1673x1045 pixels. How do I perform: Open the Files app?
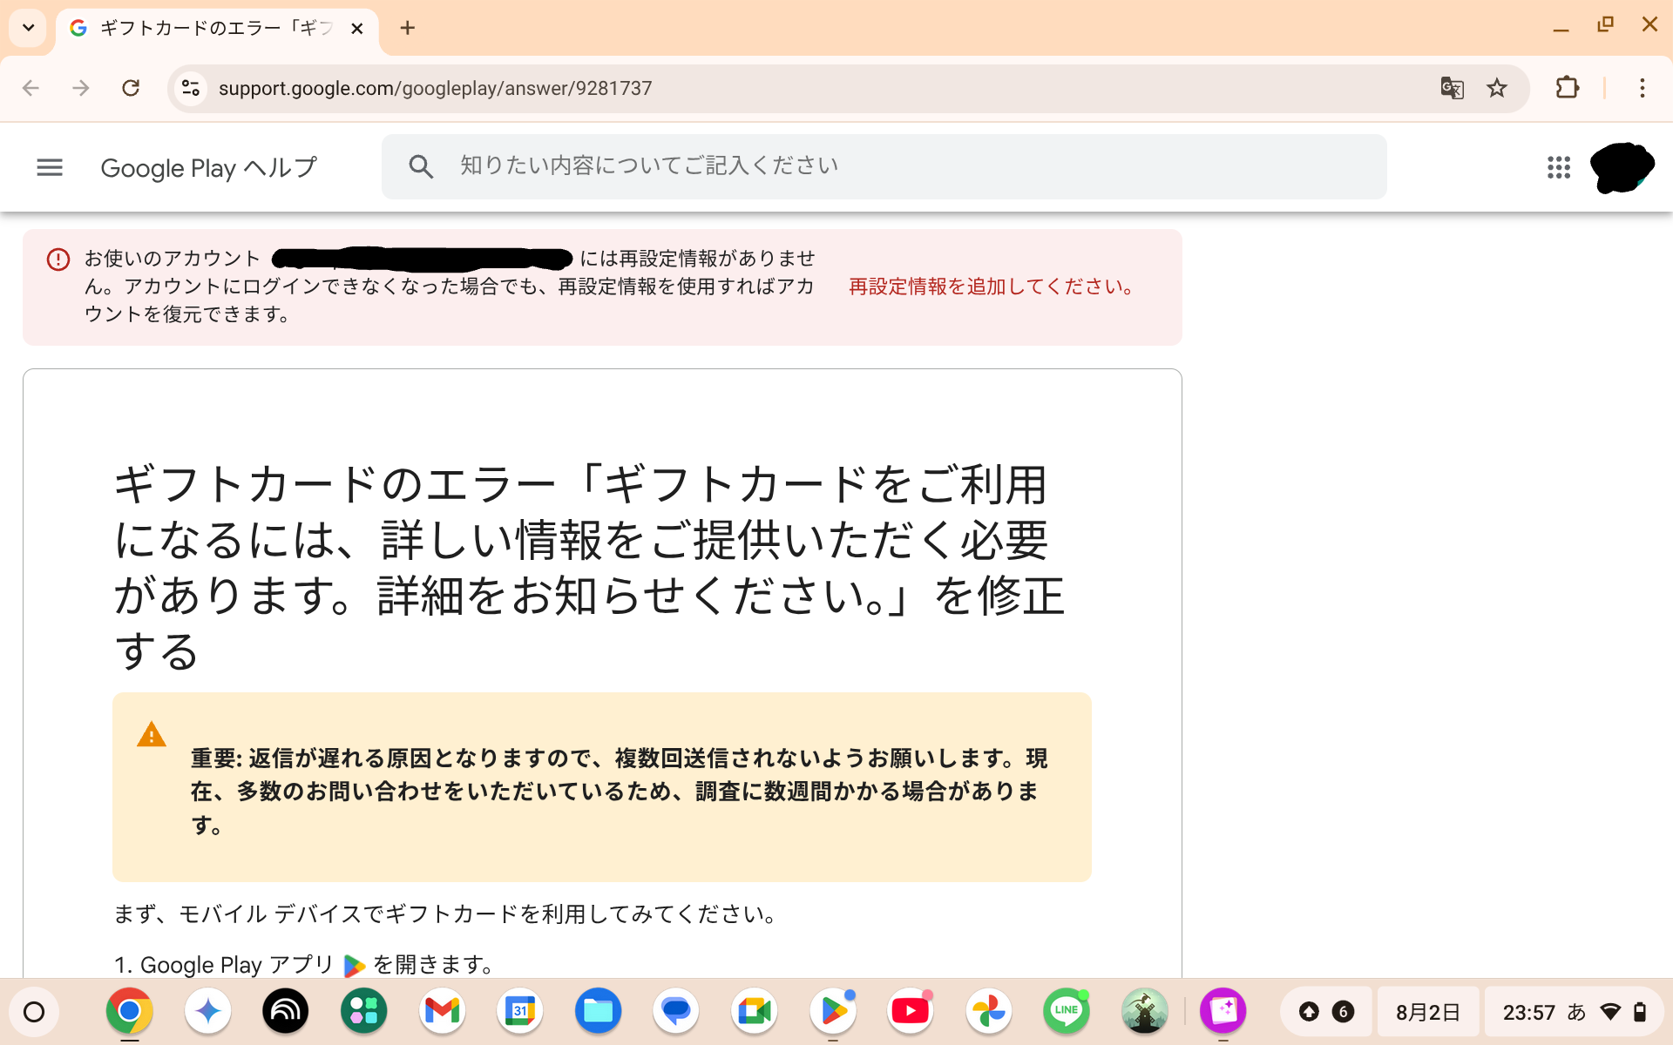click(x=598, y=1011)
